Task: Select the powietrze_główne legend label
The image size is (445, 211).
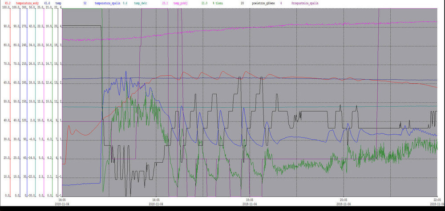Action: click(x=263, y=3)
